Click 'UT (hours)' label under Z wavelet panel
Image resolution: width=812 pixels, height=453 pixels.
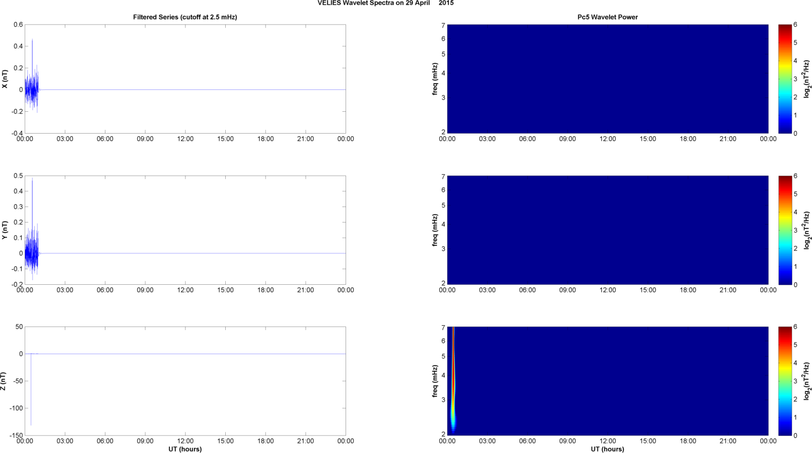click(608, 449)
